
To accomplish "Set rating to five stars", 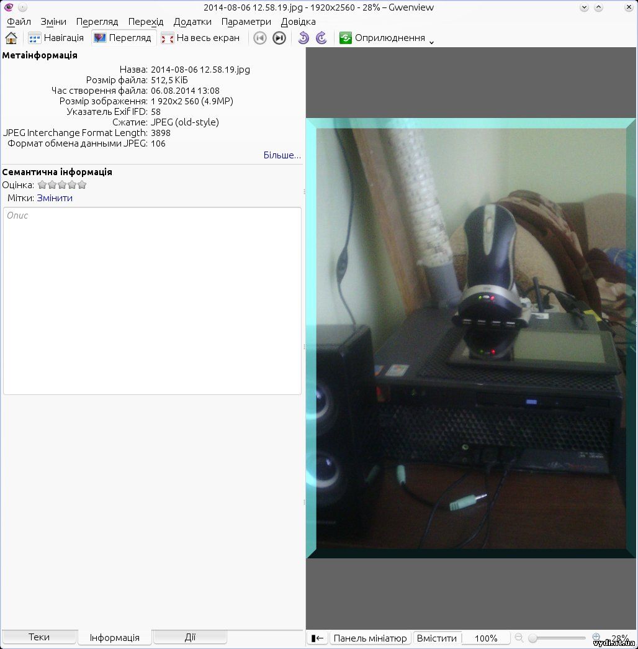I will (x=82, y=184).
